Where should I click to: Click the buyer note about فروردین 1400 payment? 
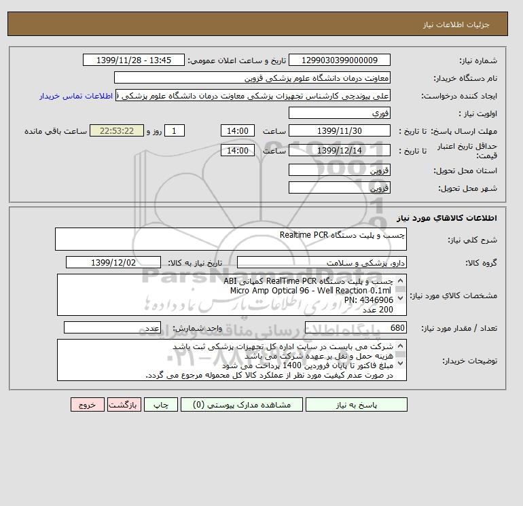(x=308, y=366)
